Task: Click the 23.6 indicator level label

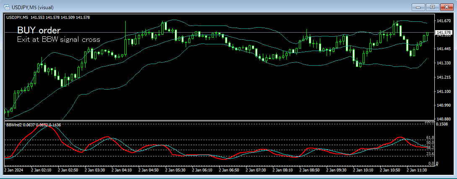Action: (x=430, y=154)
